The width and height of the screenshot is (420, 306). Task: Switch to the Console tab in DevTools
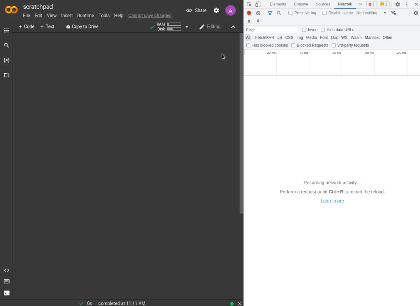(x=301, y=4)
